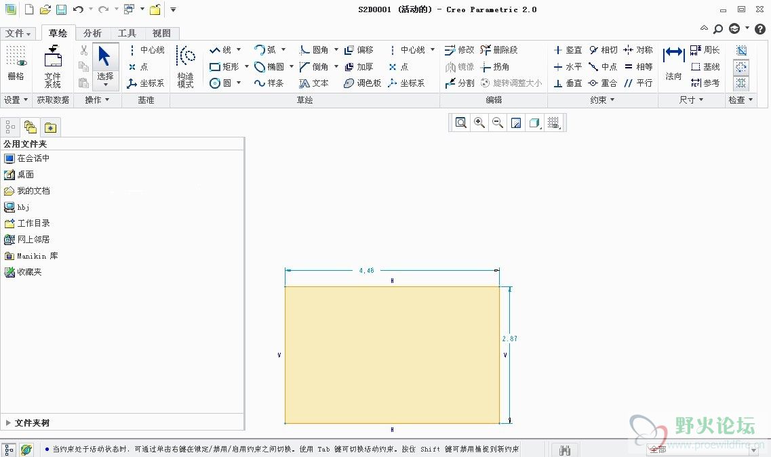Click the Divide (分割) tool
The image size is (771, 457).
point(459,83)
